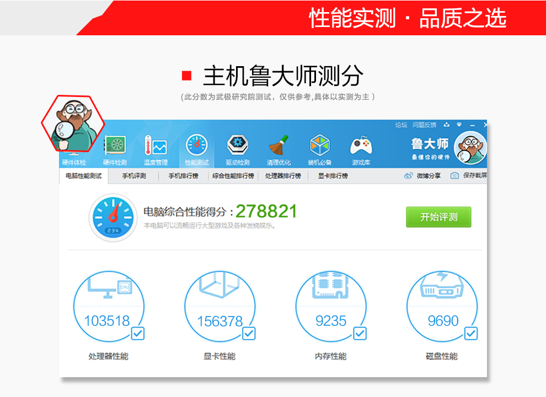
Task: Open the 论坛 forum link
Action: click(401, 125)
